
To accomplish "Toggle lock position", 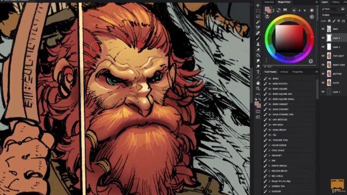I will point(338,21).
